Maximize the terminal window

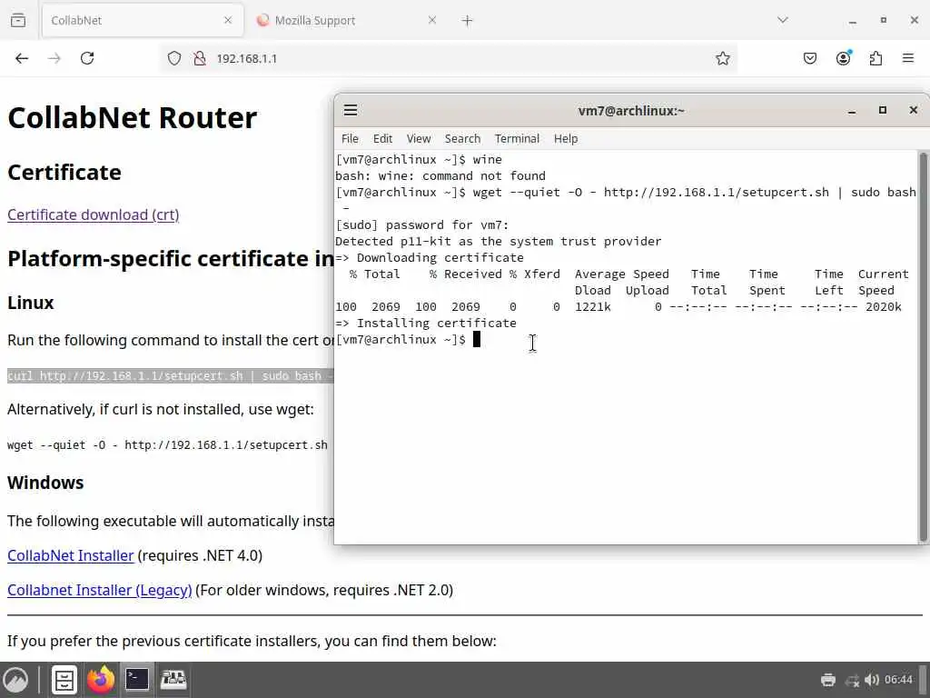(883, 110)
